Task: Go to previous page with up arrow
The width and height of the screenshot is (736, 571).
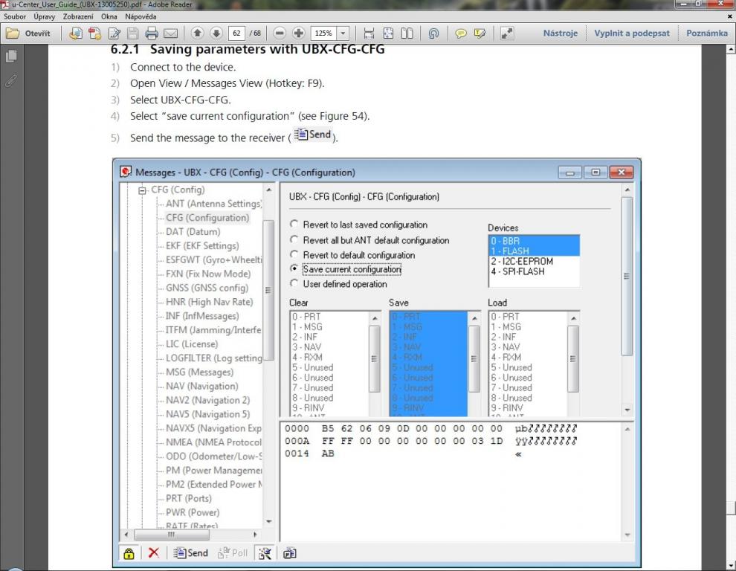Action: (x=197, y=33)
